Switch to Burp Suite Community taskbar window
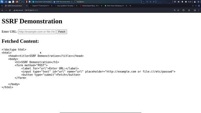The height and width of the screenshot is (113, 201). coord(42,2)
